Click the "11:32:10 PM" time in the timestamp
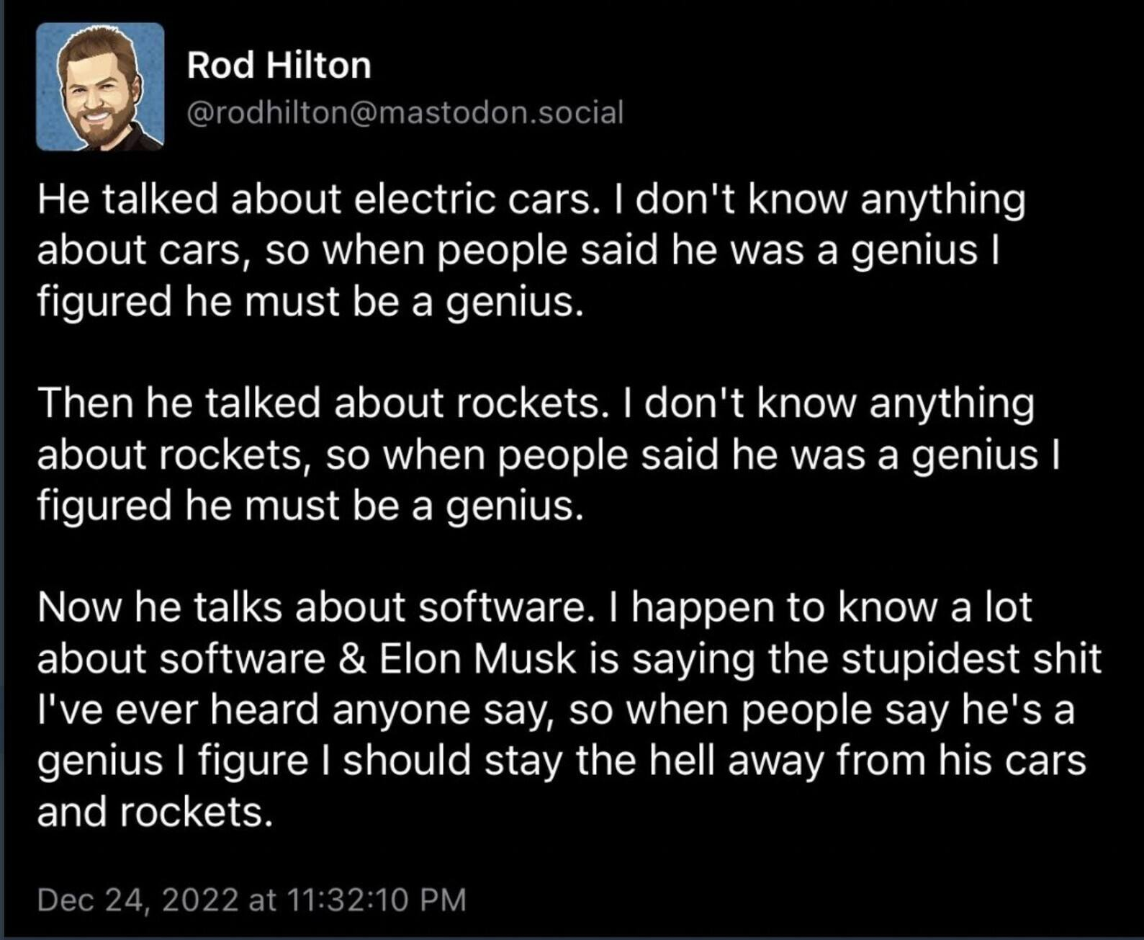The width and height of the screenshot is (1144, 940). pyautogui.click(x=376, y=900)
